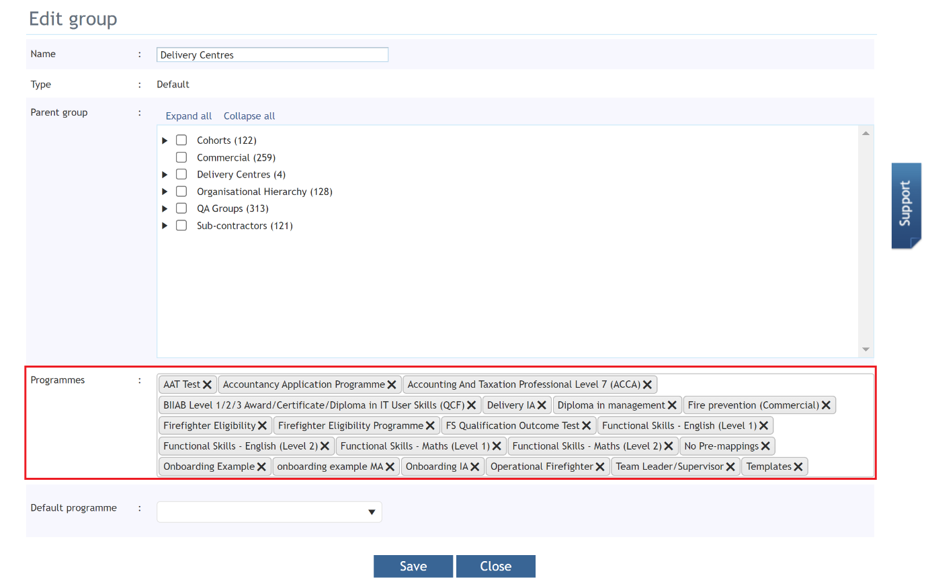926x586 pixels.
Task: Remove Functional Skills English Level 2 tag
Action: (325, 446)
